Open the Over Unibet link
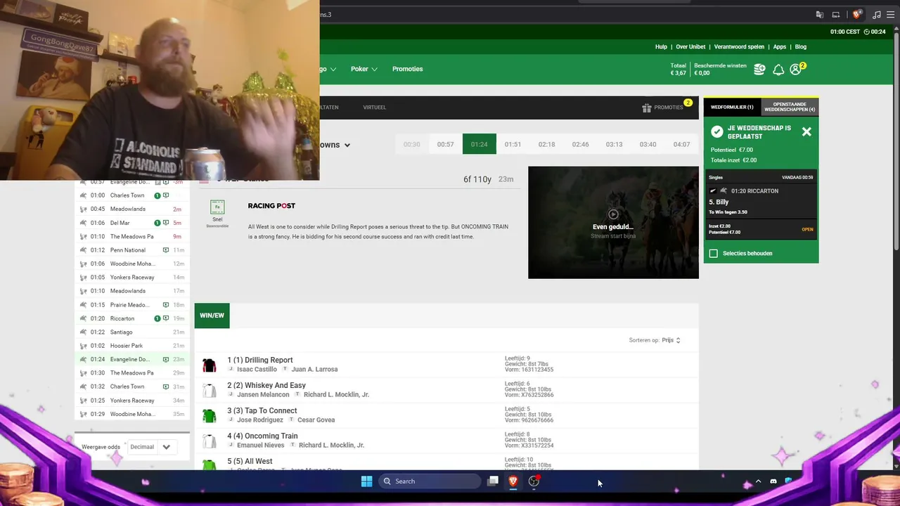The image size is (900, 506). coord(690,47)
